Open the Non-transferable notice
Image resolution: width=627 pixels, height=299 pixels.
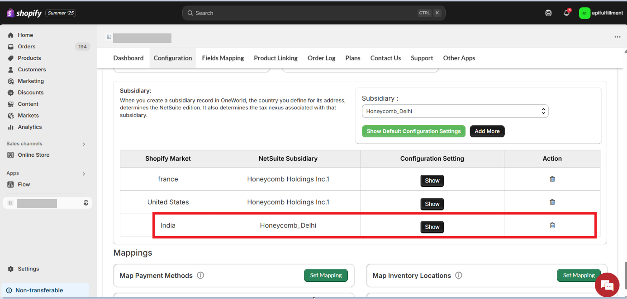click(x=46, y=290)
